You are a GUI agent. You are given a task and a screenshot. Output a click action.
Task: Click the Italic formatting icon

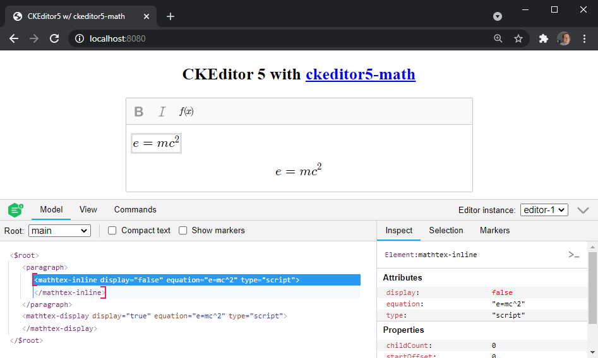point(162,112)
